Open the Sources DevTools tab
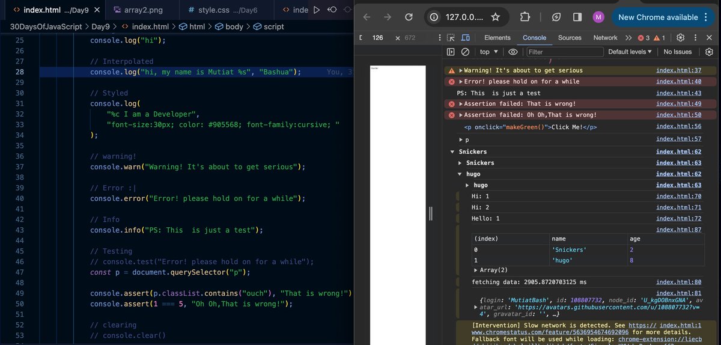 [570, 38]
